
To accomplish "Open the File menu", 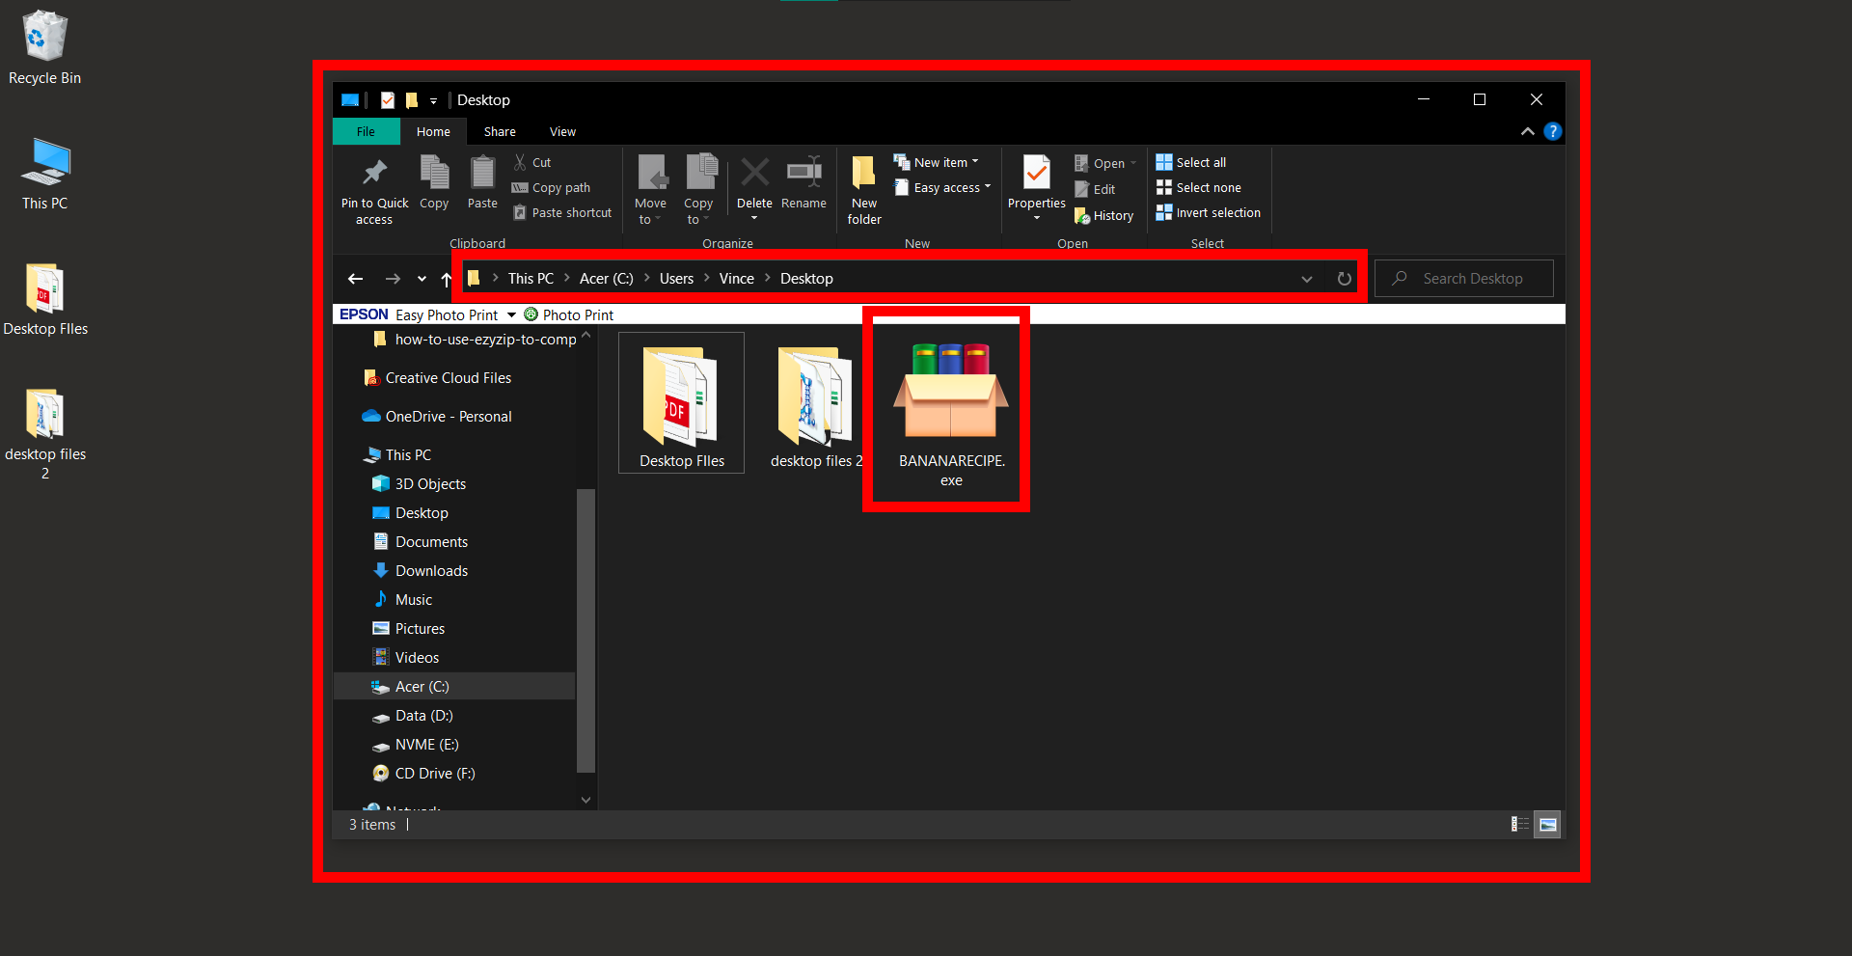I will (366, 131).
